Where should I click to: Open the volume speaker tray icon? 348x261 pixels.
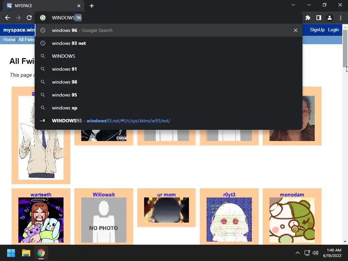click(x=315, y=253)
